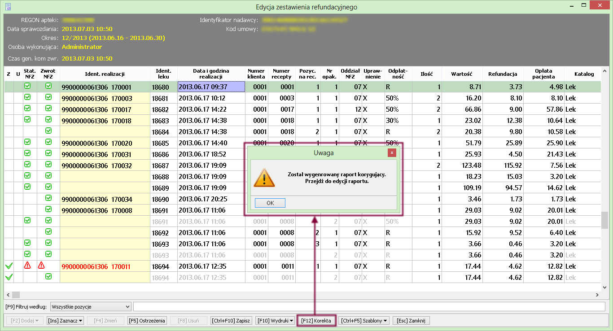Click the Wartość column header
This screenshot has width=613, height=331.
pos(462,74)
